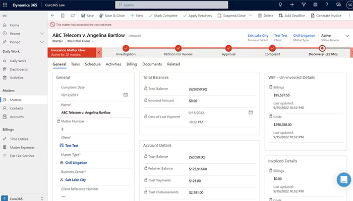Open Dashboards in the sidebar
Image resolution: width=353 pixels, height=201 pixels.
(24, 69)
